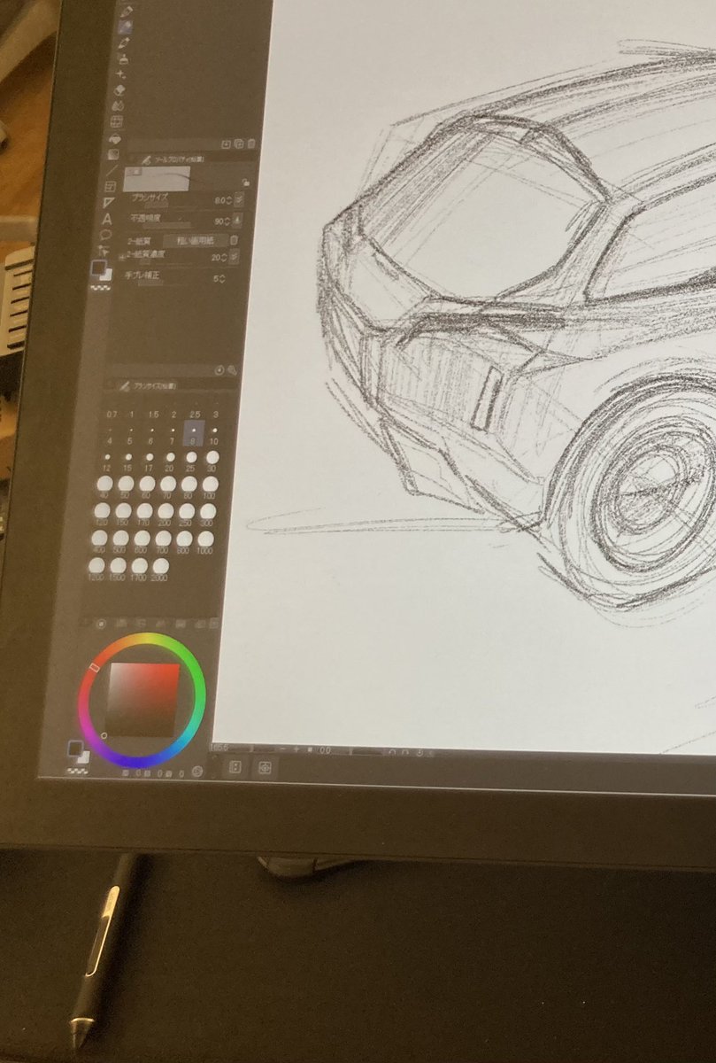Select brush size preset 1200
716x1063 pixels.
[x=95, y=569]
